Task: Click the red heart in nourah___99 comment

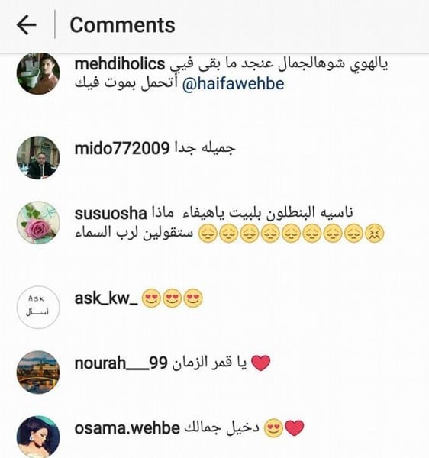Action: (261, 363)
